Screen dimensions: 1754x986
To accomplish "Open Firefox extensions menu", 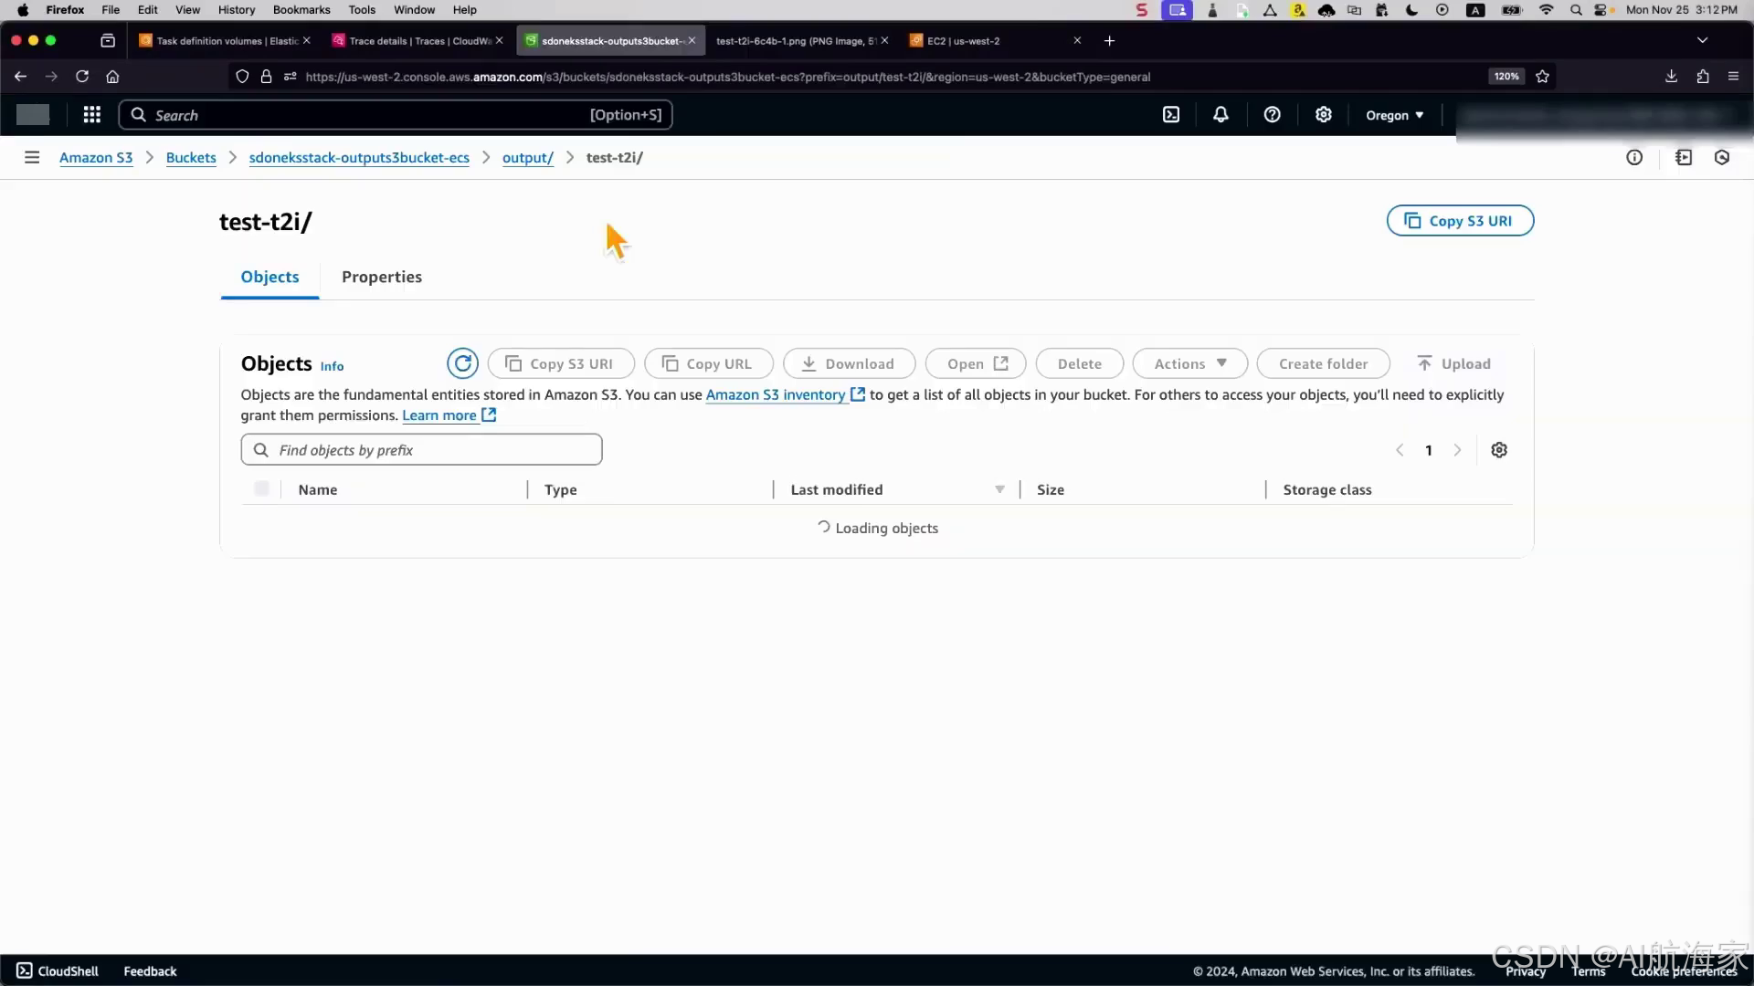I will coord(1703,77).
